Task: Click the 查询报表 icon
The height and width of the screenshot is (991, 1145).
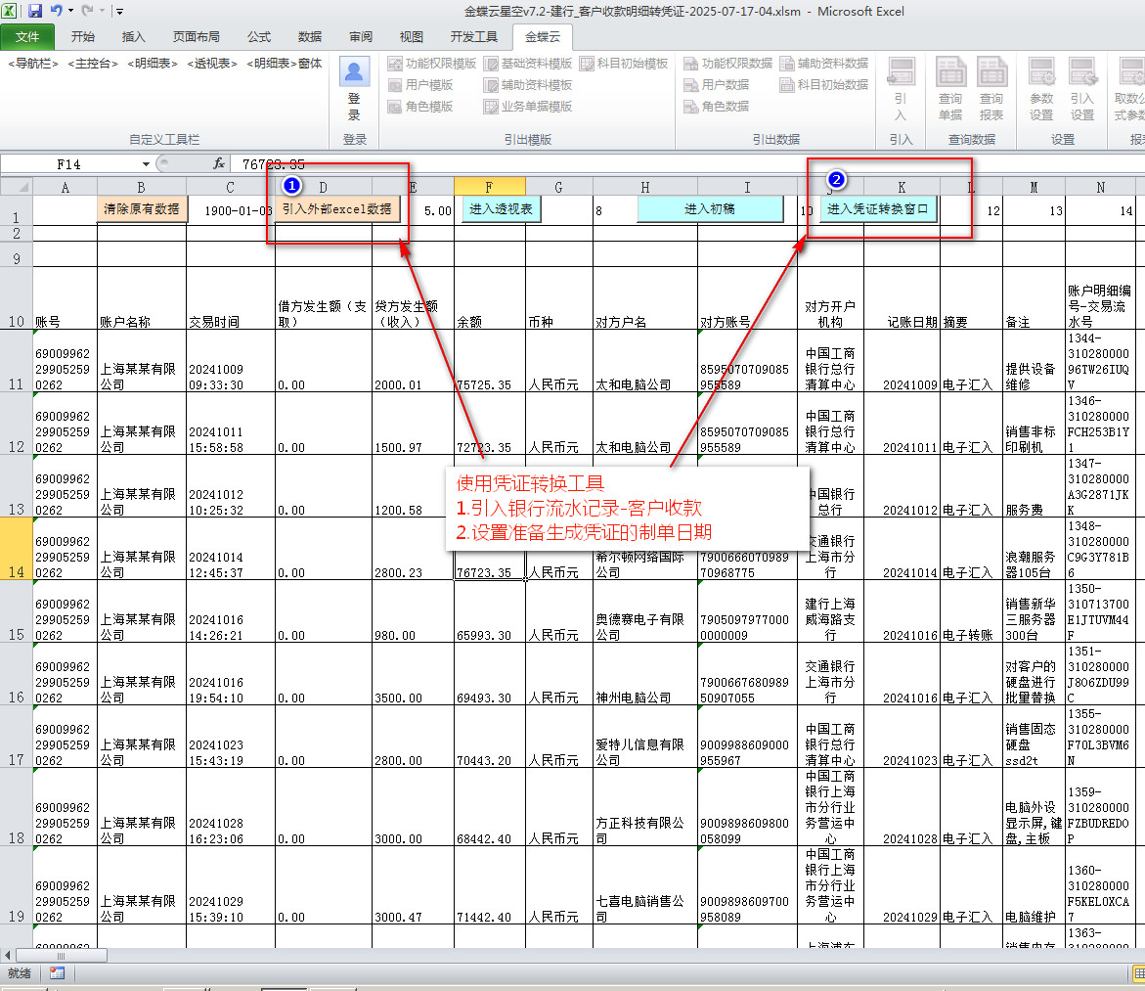Action: (x=991, y=72)
